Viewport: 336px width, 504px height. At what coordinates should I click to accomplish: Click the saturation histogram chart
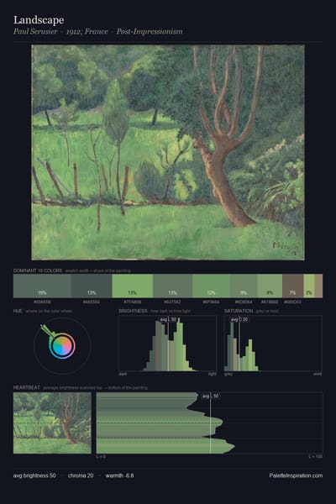pos(273,344)
